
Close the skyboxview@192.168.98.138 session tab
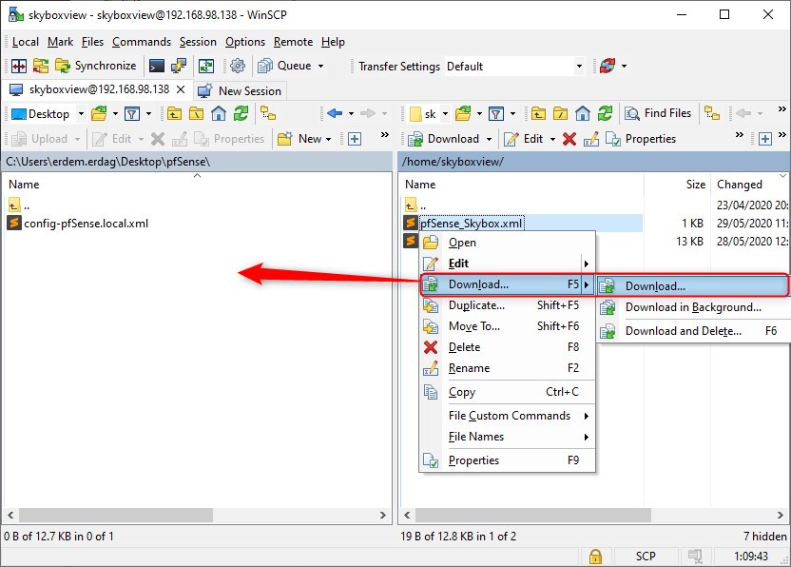click(x=181, y=89)
